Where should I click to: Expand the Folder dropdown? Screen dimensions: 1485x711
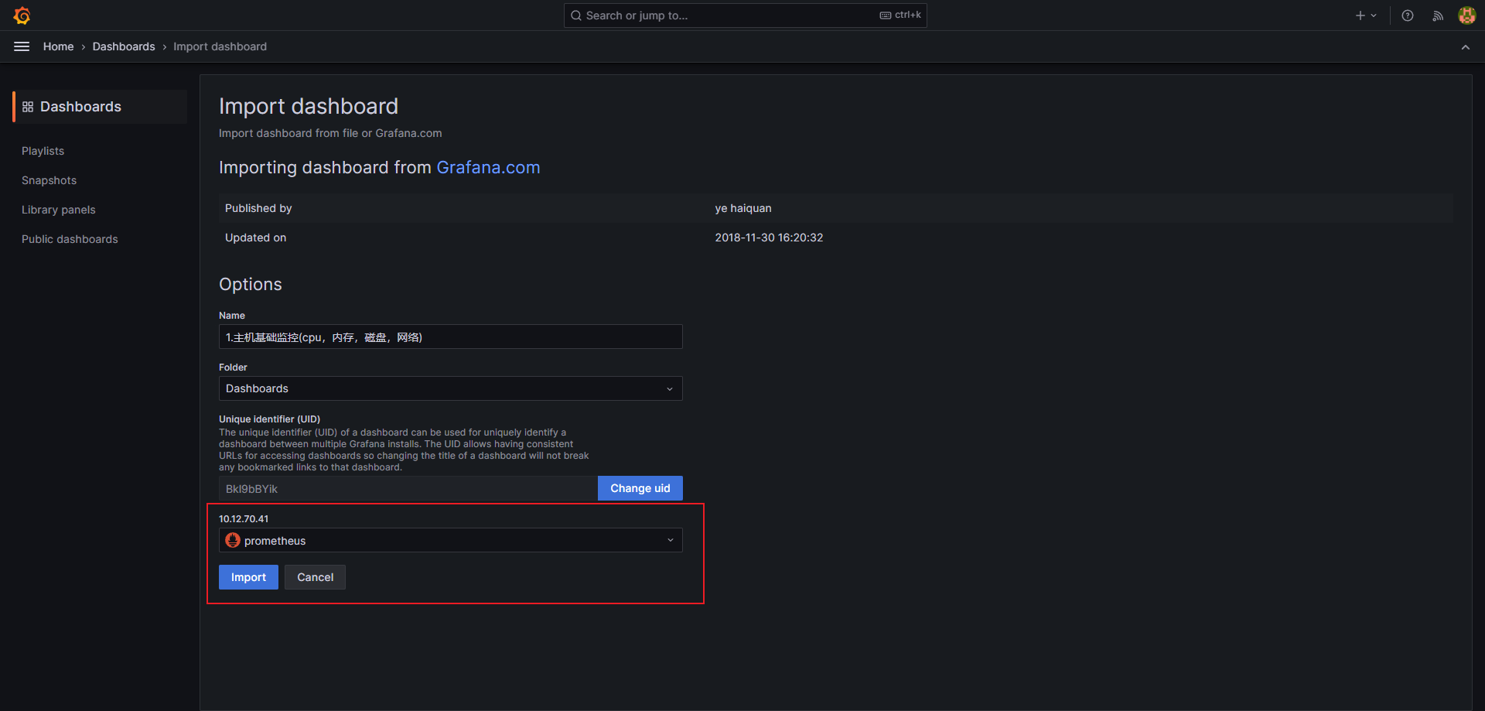(450, 388)
